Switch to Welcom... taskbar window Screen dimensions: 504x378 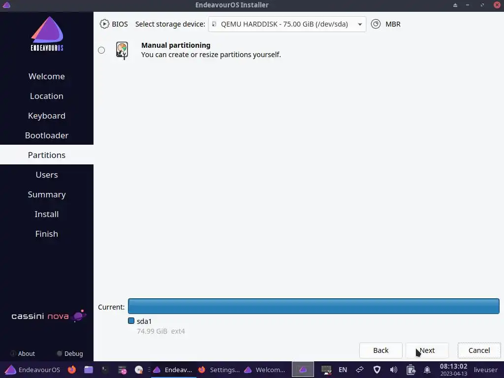265,370
